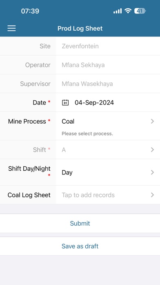This screenshot has width=160, height=285.
Task: Save the form as draft
Action: click(80, 246)
